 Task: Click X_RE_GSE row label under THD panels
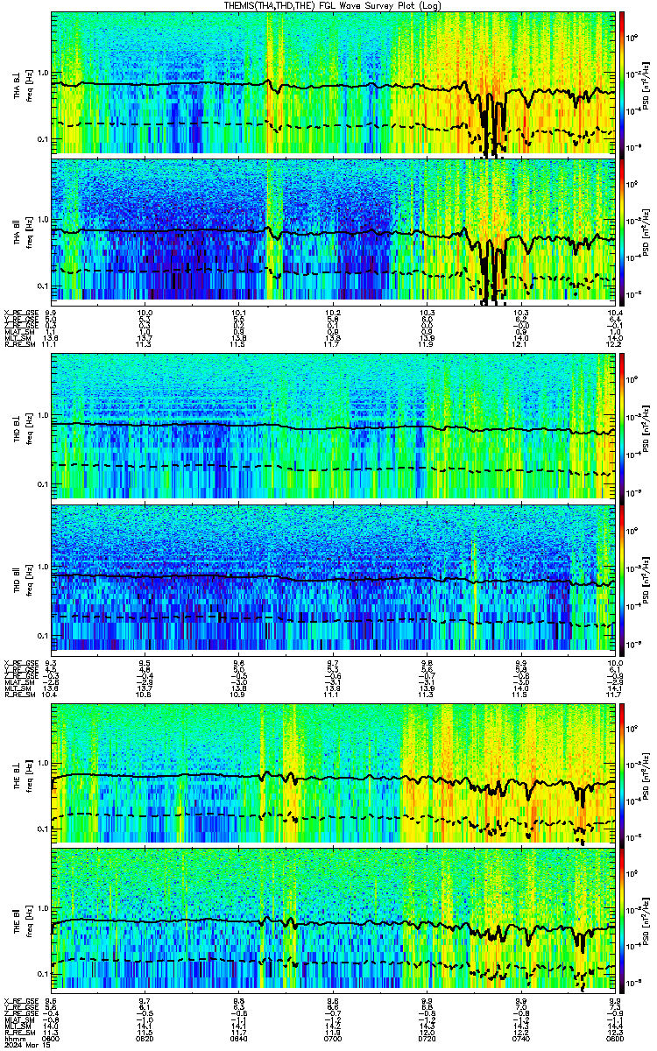21,662
